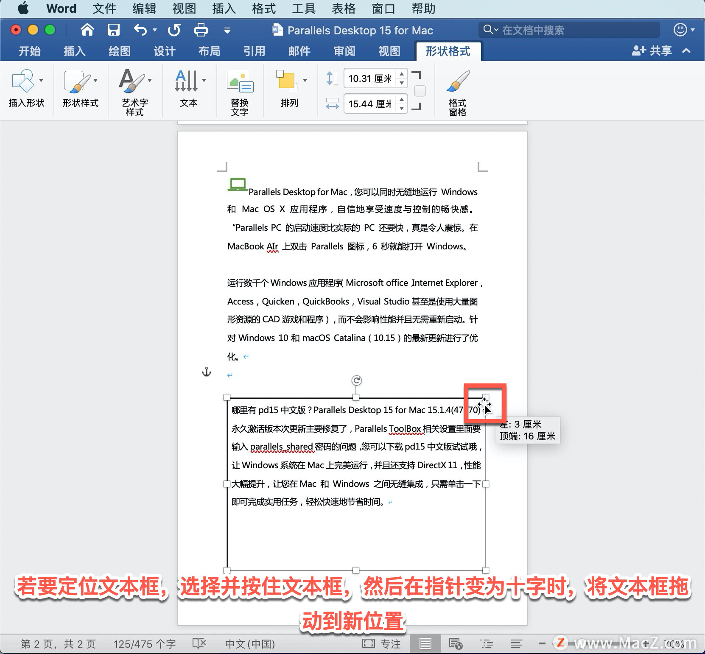Image resolution: width=705 pixels, height=654 pixels.
Task: Select the web layout view icon
Action: pos(456,644)
